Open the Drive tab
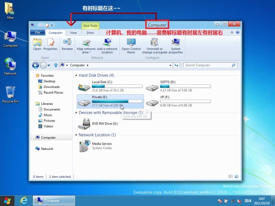275x206 pixels. click(x=90, y=33)
